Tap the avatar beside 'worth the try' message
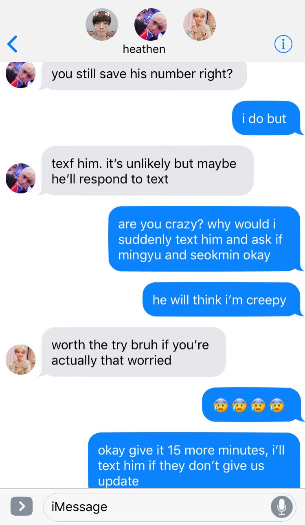Viewport: 305px width, 525px height. (x=21, y=360)
